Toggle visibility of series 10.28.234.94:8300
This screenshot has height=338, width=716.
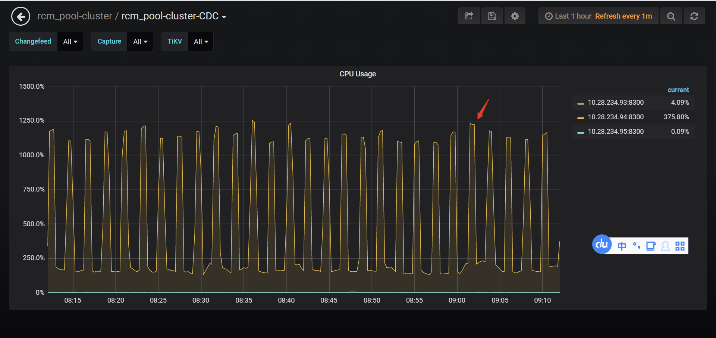(616, 117)
